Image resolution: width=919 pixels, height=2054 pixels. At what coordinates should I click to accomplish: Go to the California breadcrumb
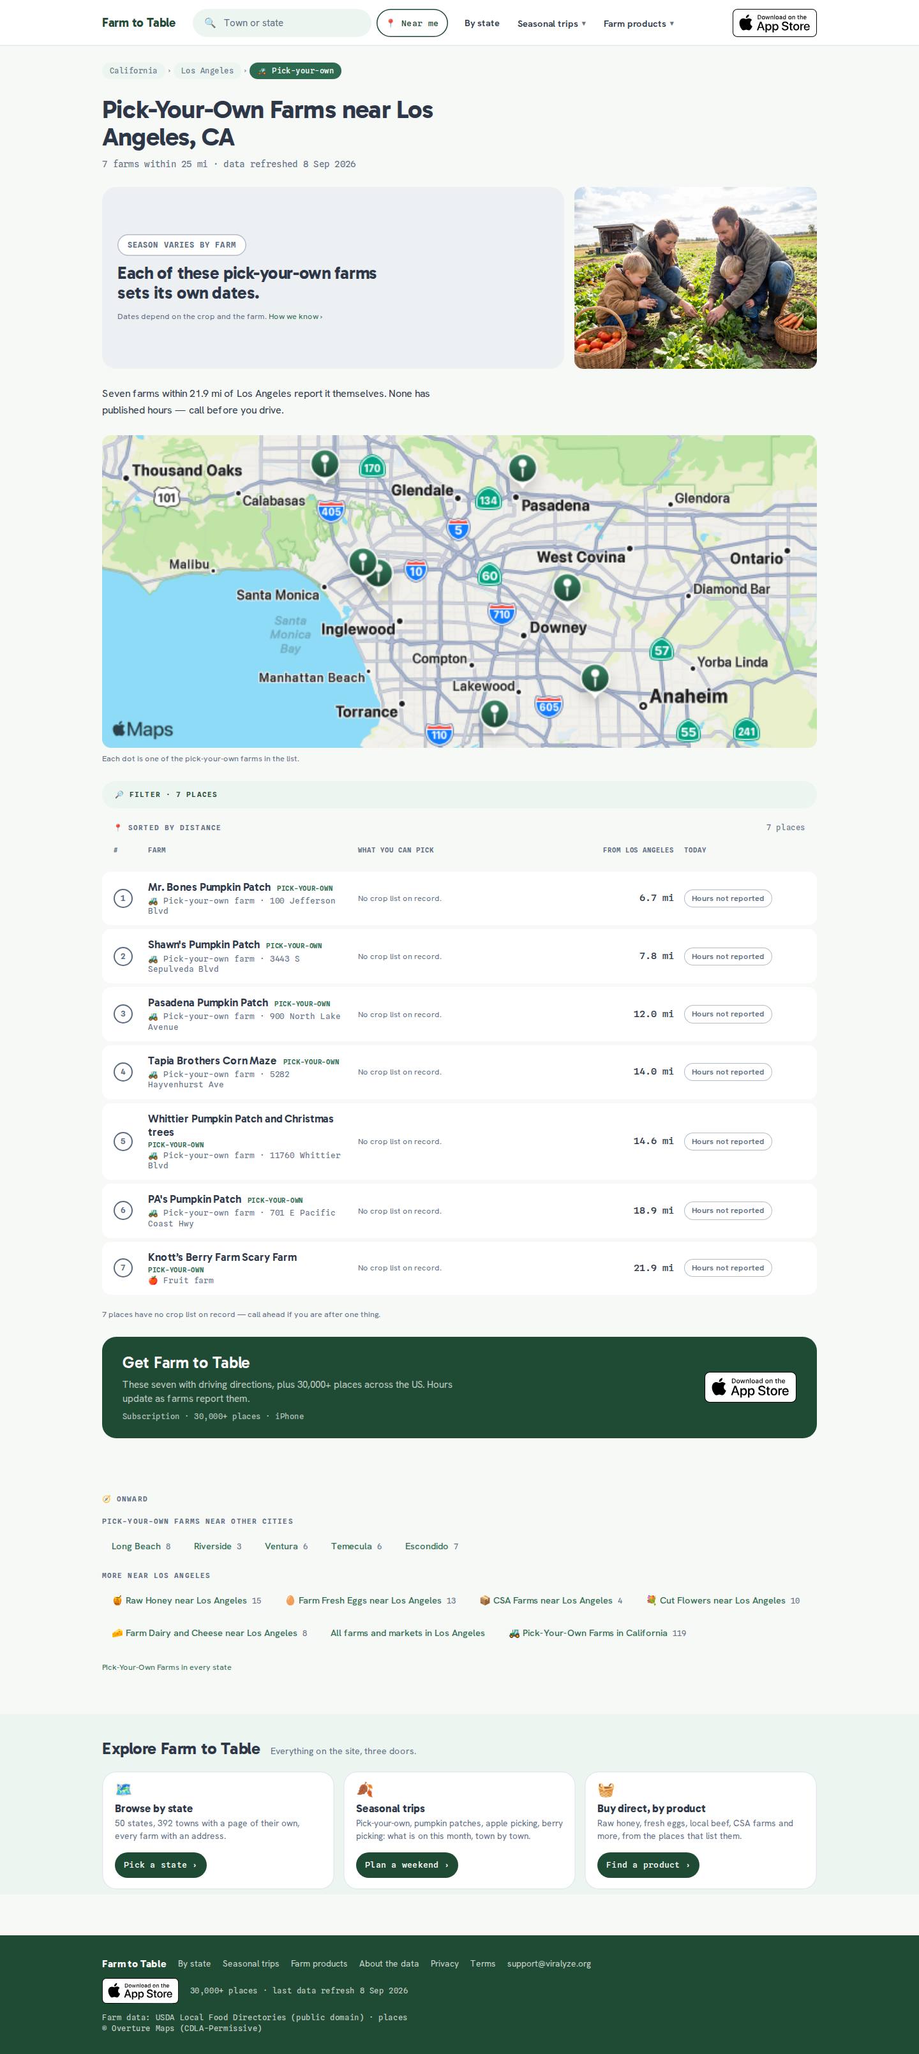[133, 71]
